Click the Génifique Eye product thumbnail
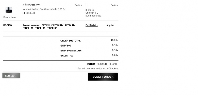Image resolution: width=198 pixels, height=96 pixels. coord(9,10)
